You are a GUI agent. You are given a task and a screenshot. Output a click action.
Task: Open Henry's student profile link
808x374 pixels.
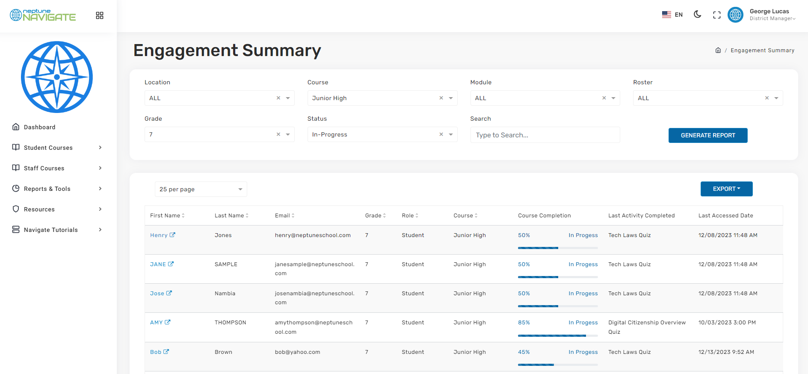(163, 235)
